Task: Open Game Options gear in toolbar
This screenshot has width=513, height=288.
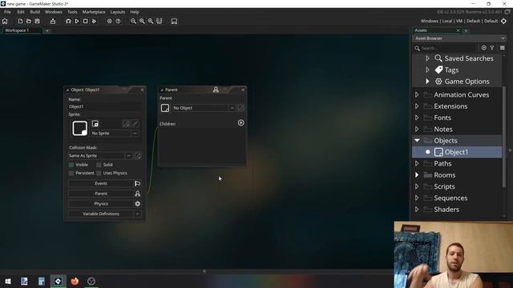Action: pyautogui.click(x=109, y=22)
